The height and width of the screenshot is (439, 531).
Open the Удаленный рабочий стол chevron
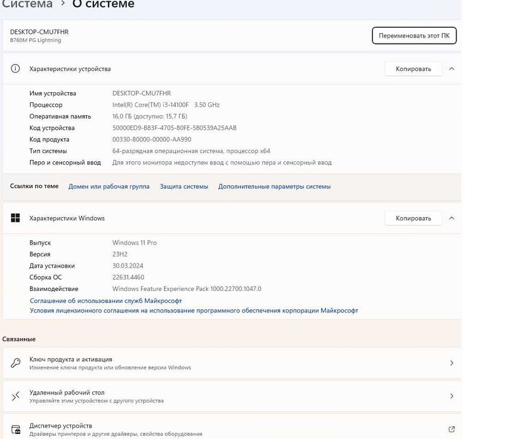[451, 396]
